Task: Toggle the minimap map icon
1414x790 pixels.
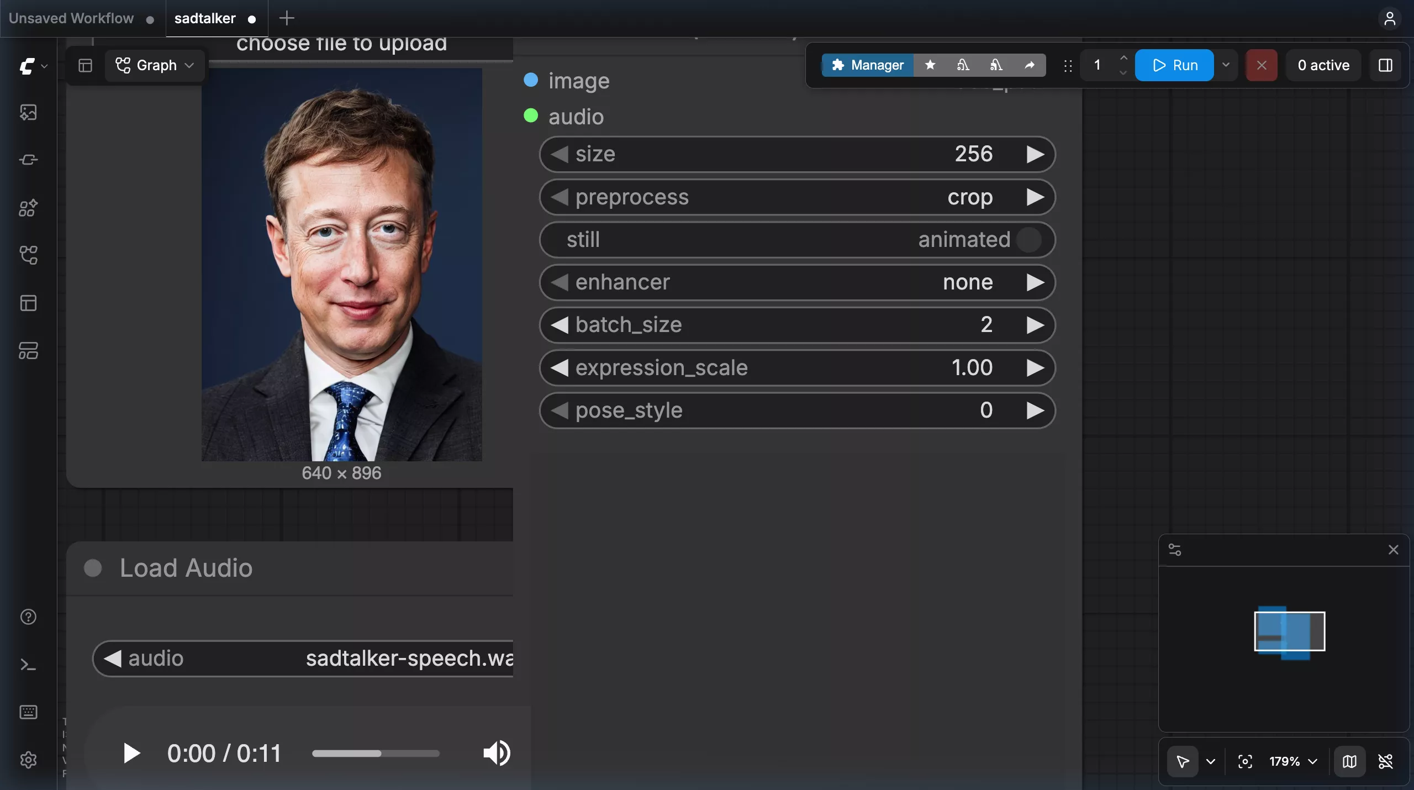Action: (x=1349, y=761)
